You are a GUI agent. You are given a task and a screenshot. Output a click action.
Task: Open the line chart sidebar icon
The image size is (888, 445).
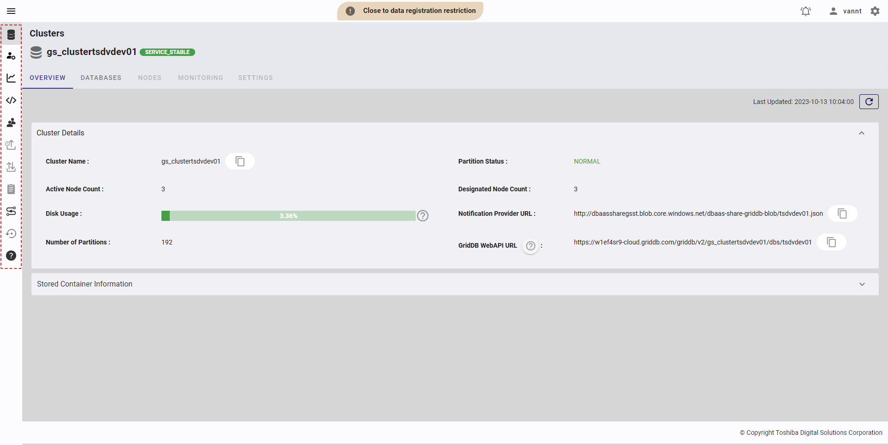[11, 78]
